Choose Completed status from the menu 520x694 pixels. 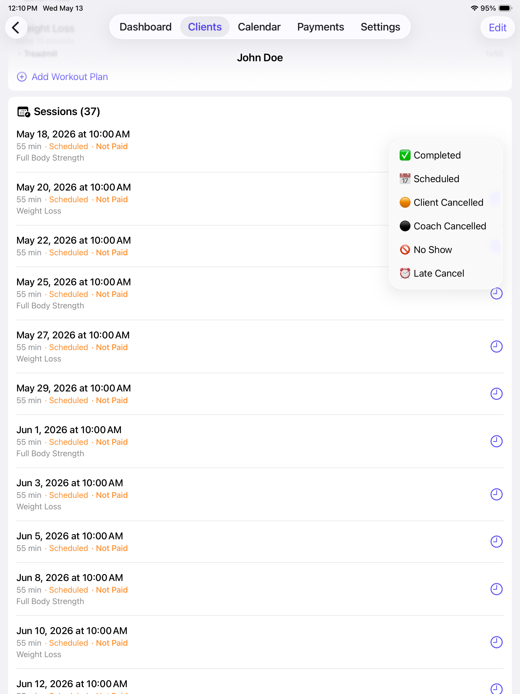click(445, 155)
